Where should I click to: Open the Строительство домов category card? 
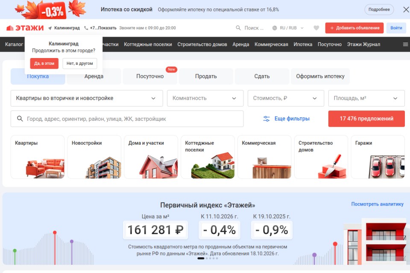(321, 157)
